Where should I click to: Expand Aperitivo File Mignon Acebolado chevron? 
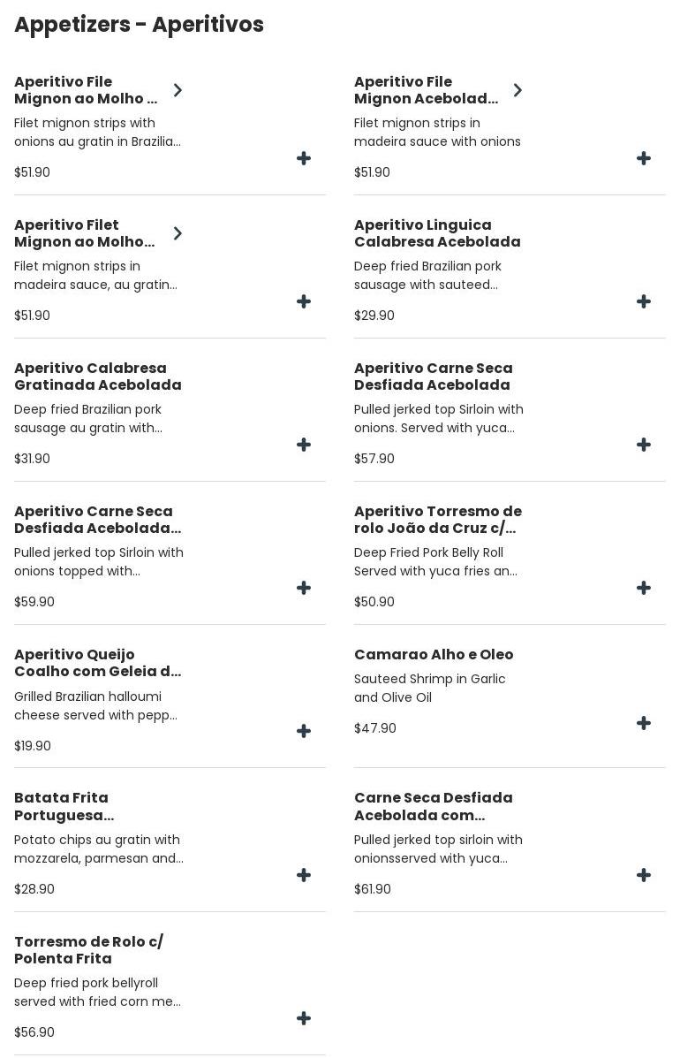coord(518,90)
